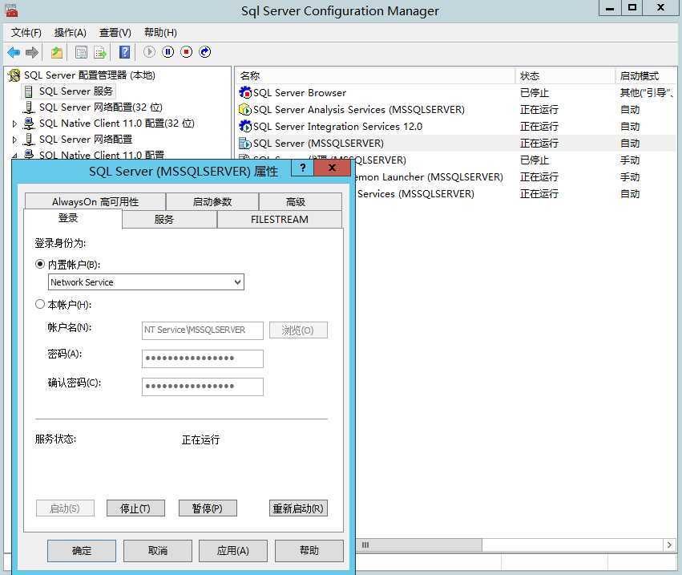The height and width of the screenshot is (575, 682).
Task: Click the 应用(A) button
Action: 233,551
